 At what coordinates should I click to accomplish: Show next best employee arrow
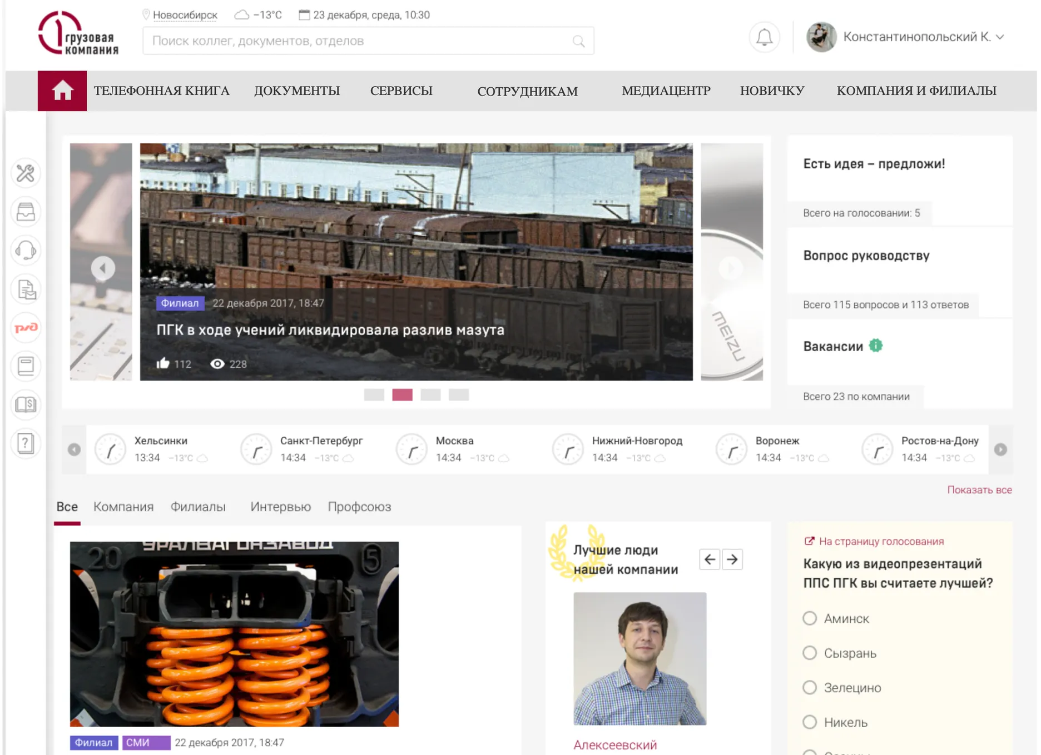tap(732, 559)
